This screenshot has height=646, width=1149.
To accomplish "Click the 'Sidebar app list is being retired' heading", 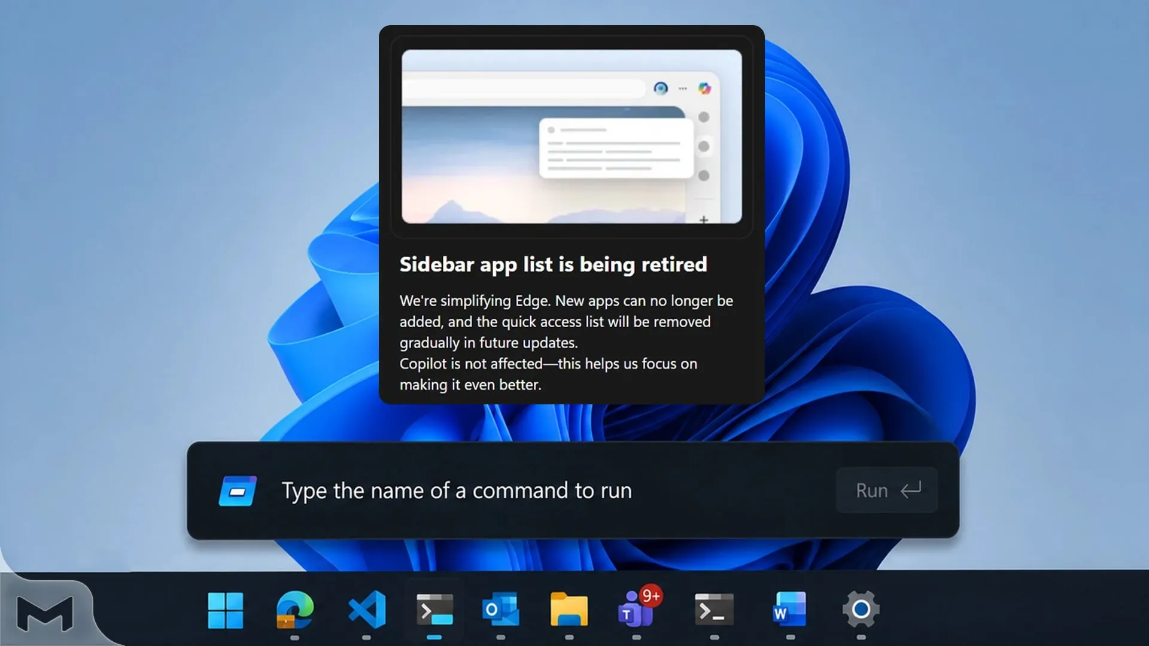I will (553, 264).
